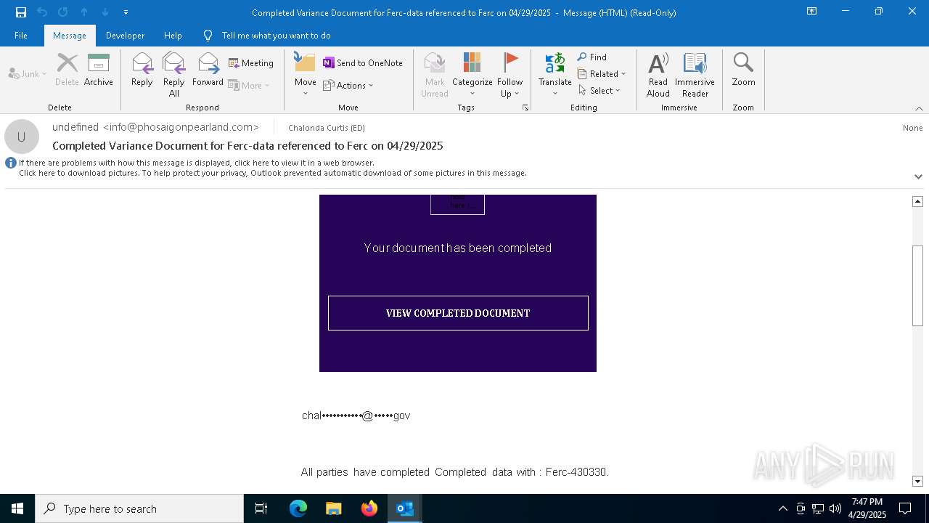Open the volume control
Screen dimensions: 929x523
[835, 508]
